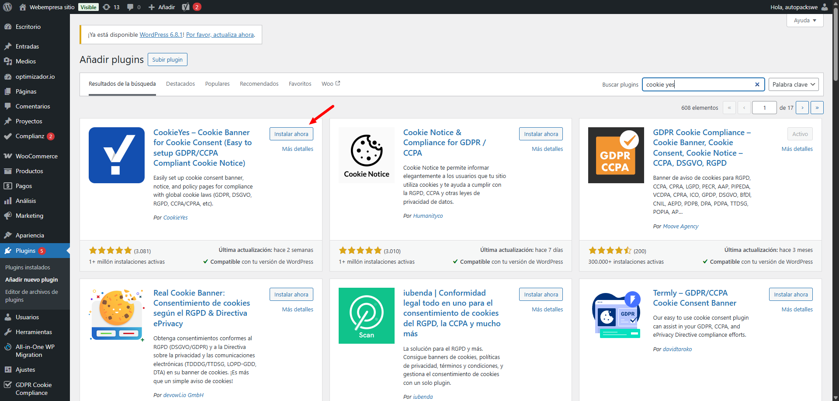The width and height of the screenshot is (839, 401).
Task: Open the Palabra clave search type dropdown
Action: point(794,84)
